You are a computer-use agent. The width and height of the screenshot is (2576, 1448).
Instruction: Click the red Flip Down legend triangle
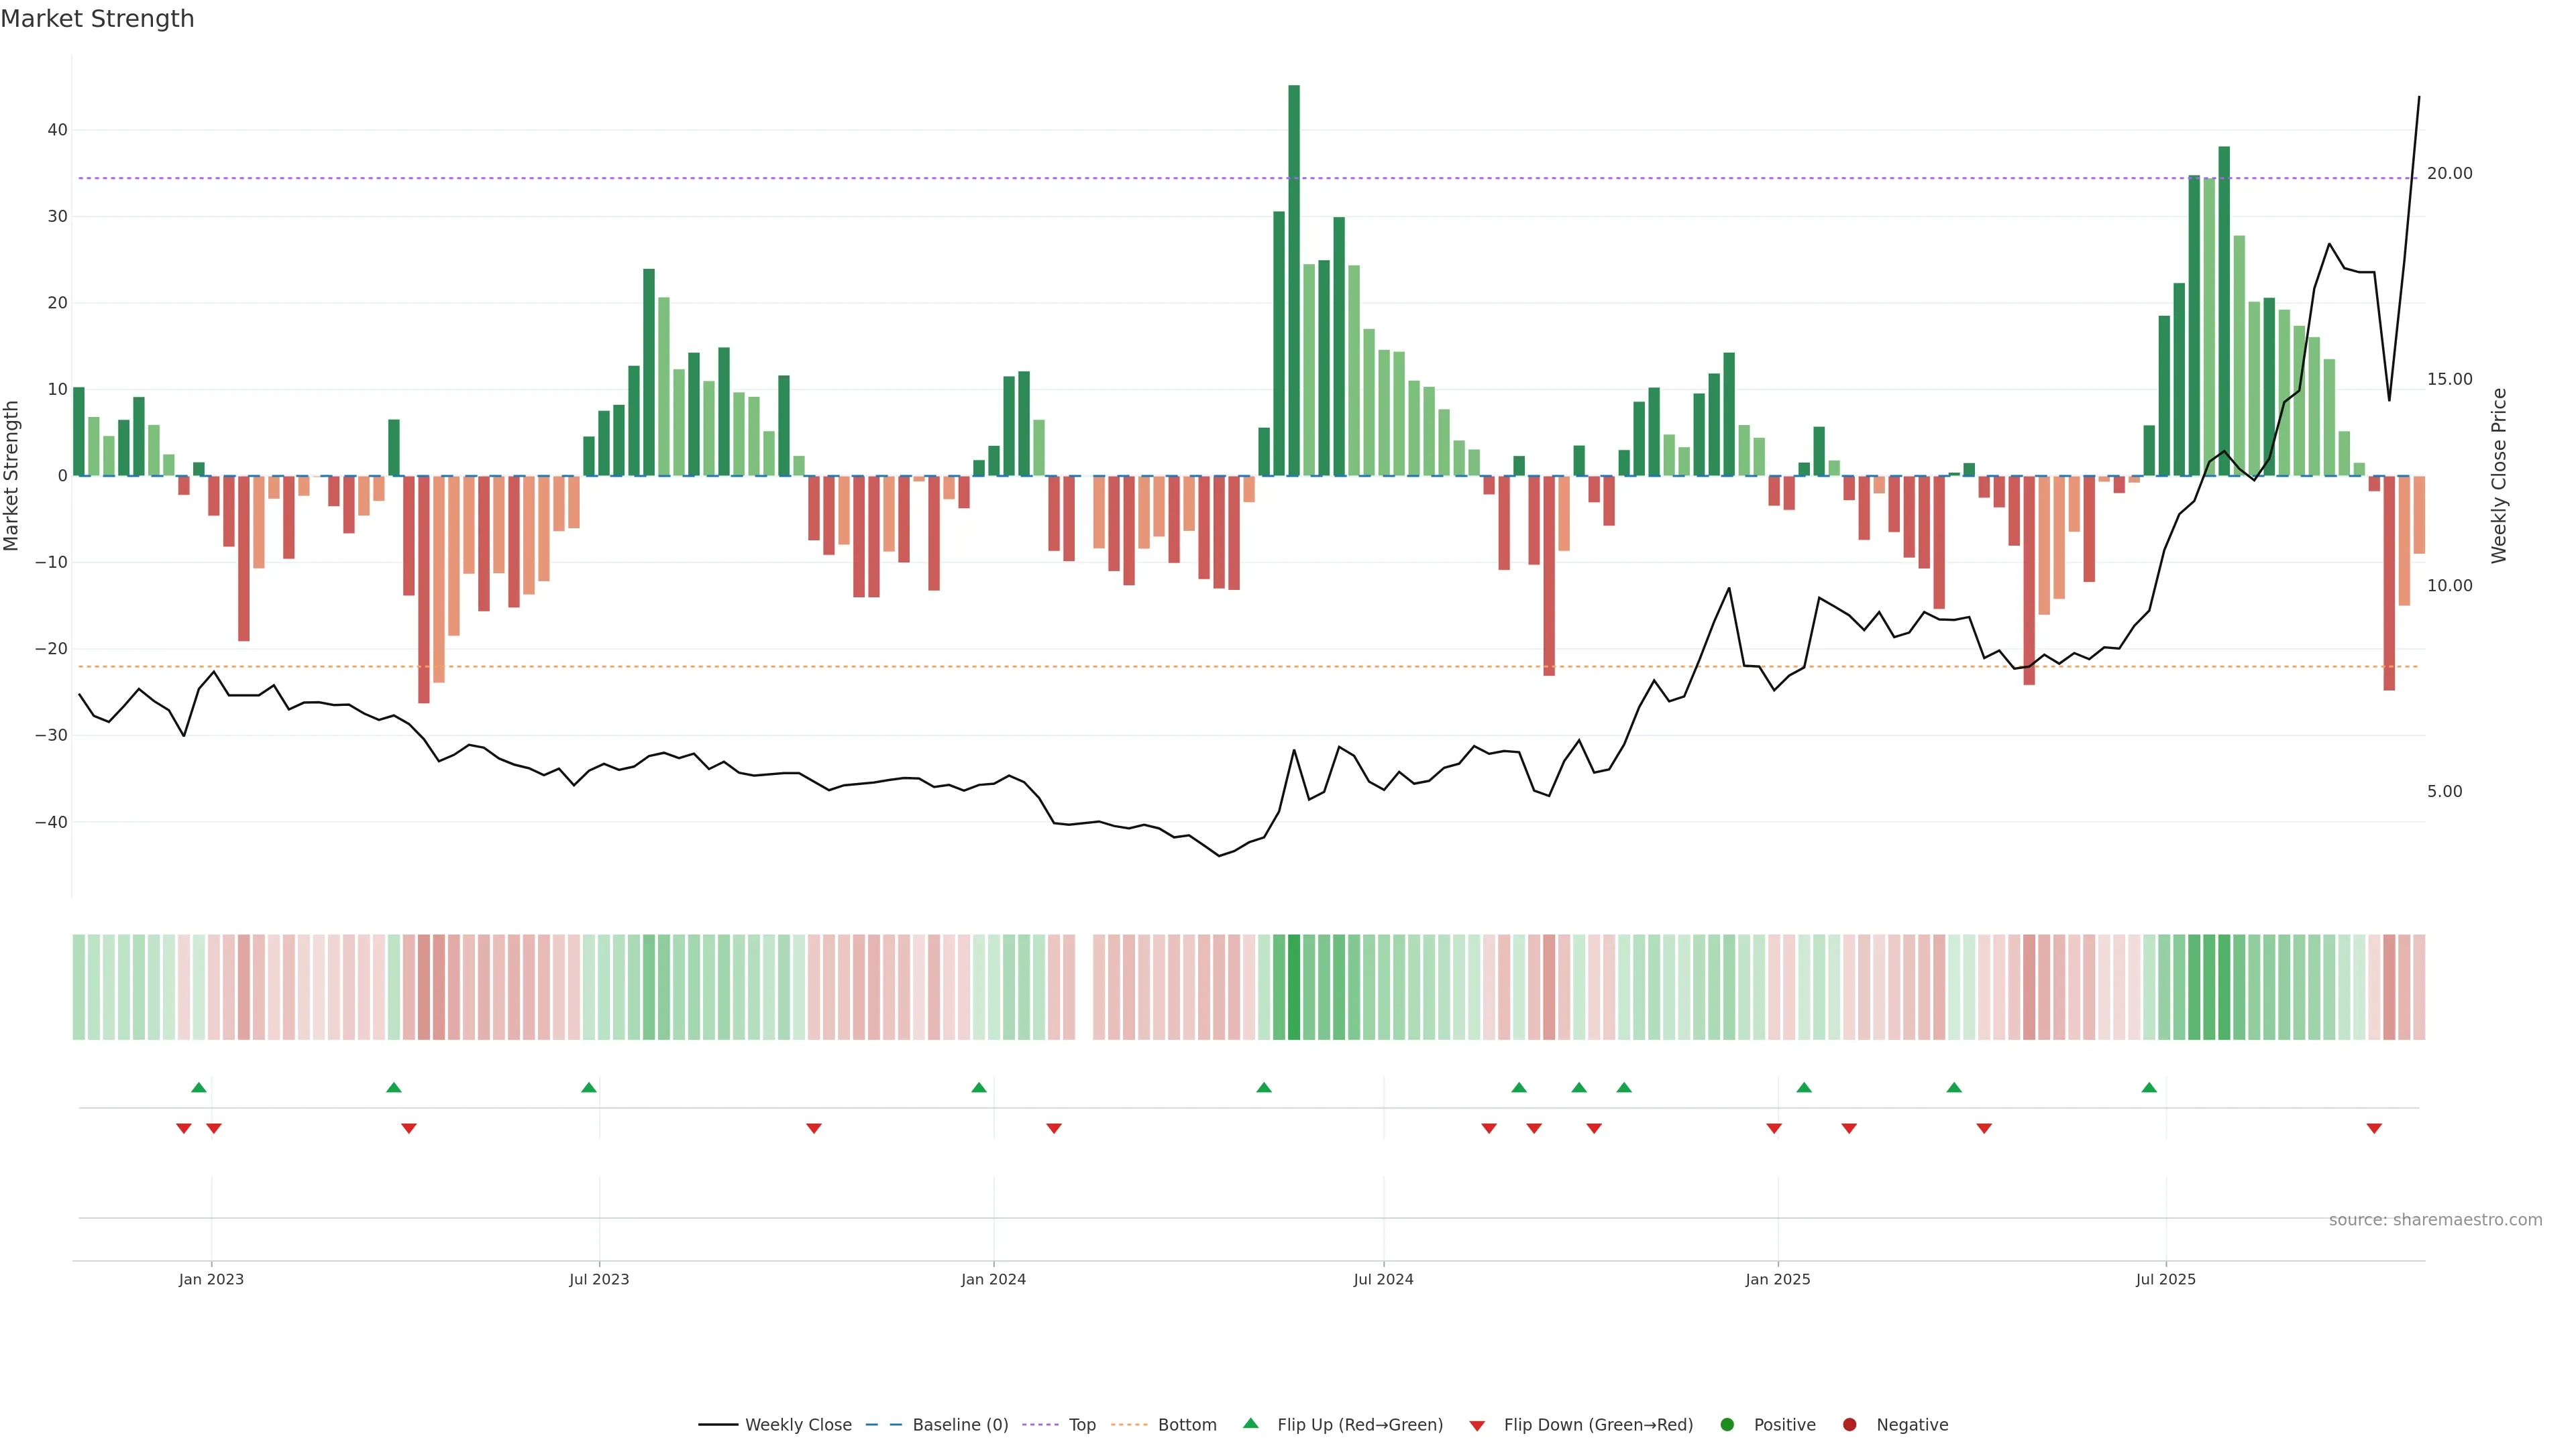pyautogui.click(x=1477, y=1425)
